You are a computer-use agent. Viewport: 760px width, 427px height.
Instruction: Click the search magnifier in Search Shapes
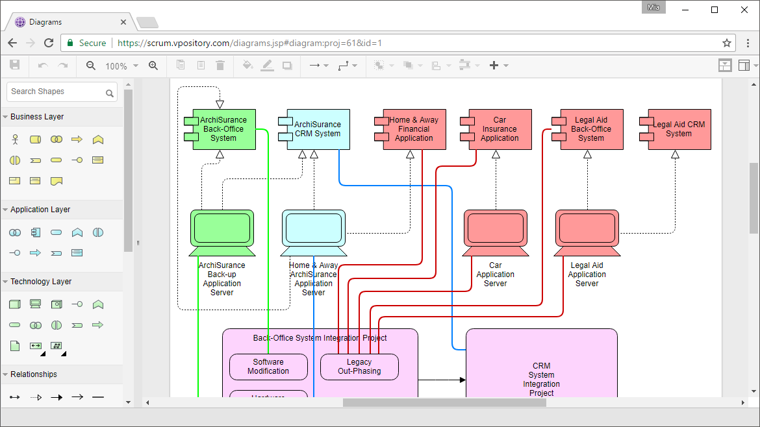tap(110, 93)
